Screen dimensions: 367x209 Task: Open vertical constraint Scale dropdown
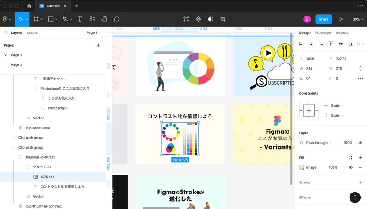[x=337, y=115]
